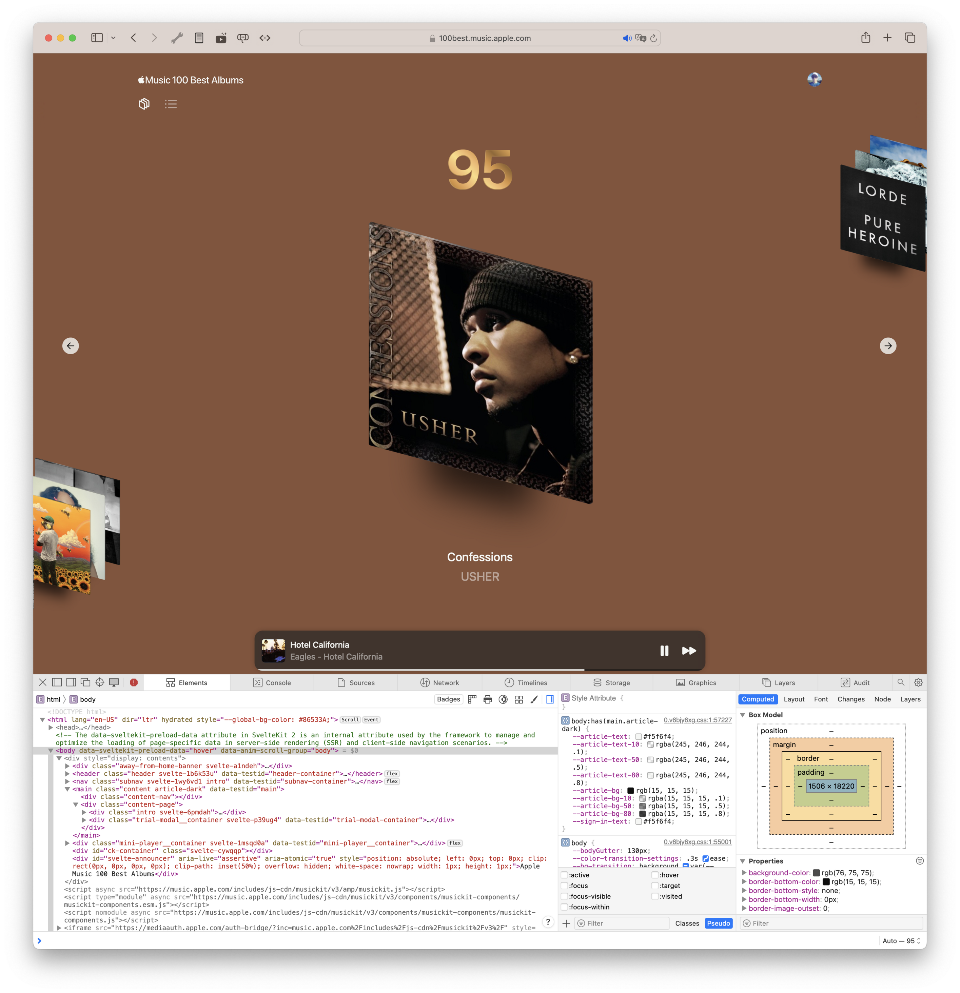Viewport: 960px width, 993px height.
Task: Start element selection crosshair tool
Action: (x=99, y=682)
